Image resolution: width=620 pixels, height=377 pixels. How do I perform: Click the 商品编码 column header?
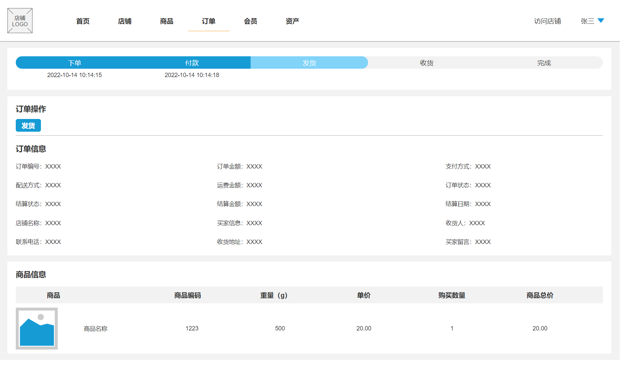coord(188,295)
